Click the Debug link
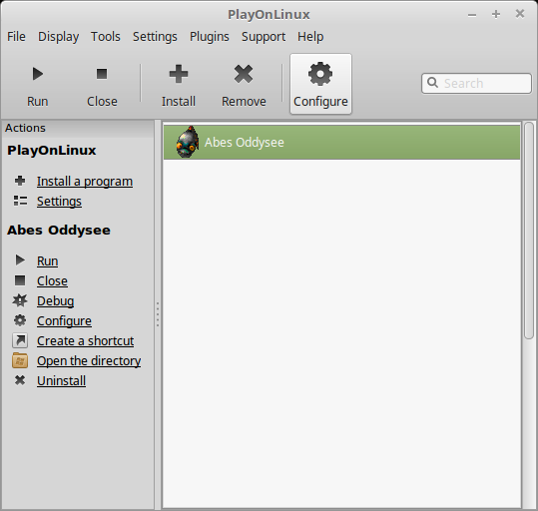 (55, 301)
